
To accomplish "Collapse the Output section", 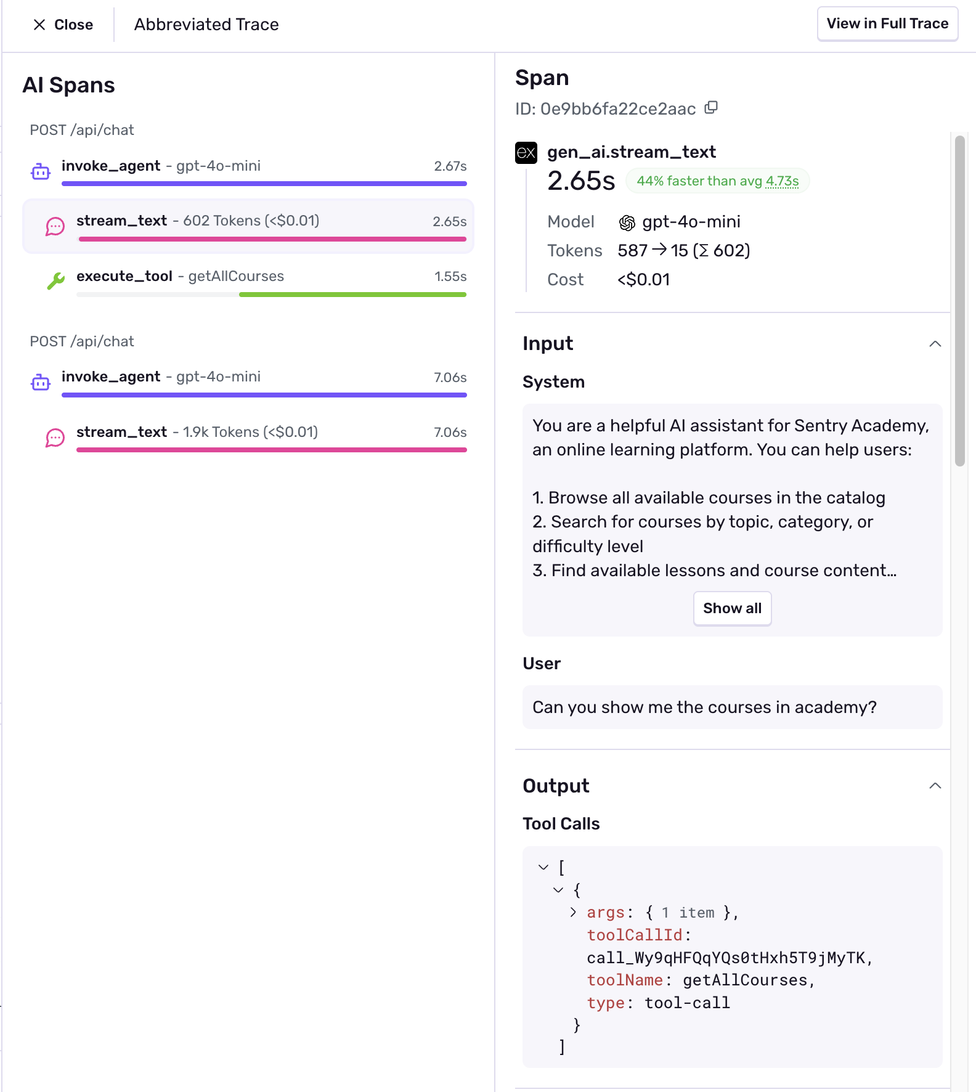I will pyautogui.click(x=935, y=786).
